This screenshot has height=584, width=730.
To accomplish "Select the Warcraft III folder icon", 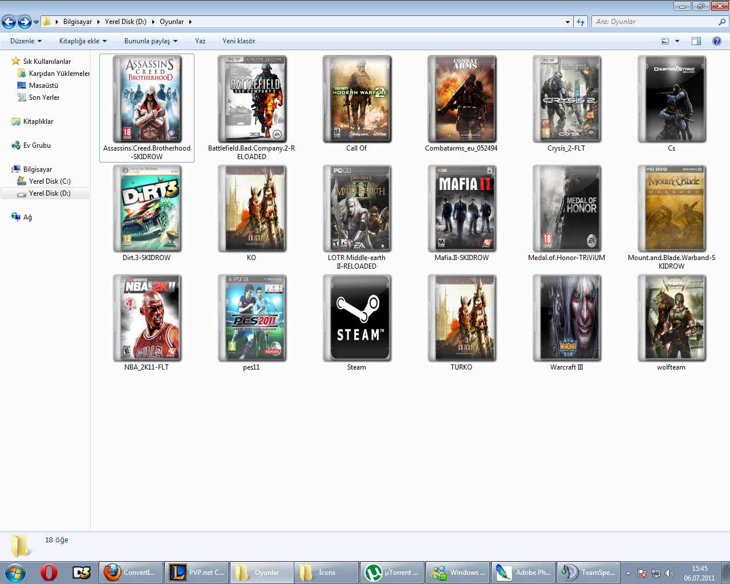I will tap(567, 318).
